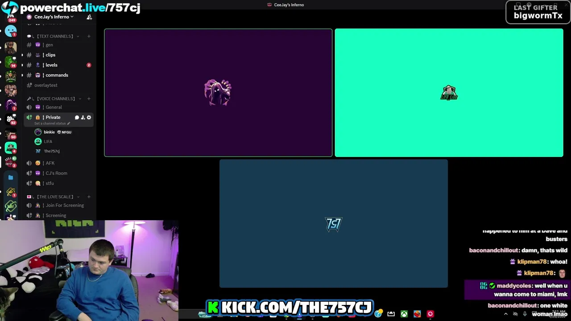This screenshot has height=321, width=571.
Task: Collapse THE LOVE SCALE category
Action: click(54, 197)
